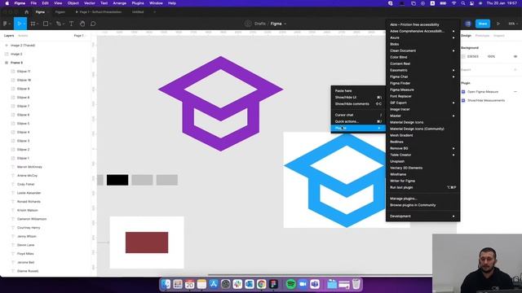The height and width of the screenshot is (293, 522).
Task: Activate the Comment tool
Action: click(93, 24)
